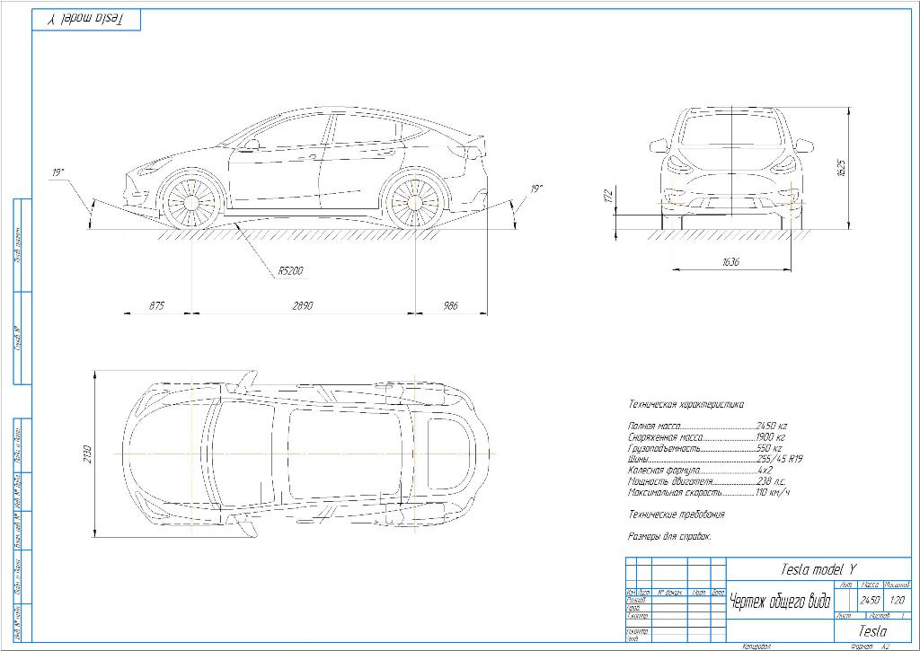Select the 2450 mass cell in title block
The height and width of the screenshot is (651, 920).
[870, 601]
